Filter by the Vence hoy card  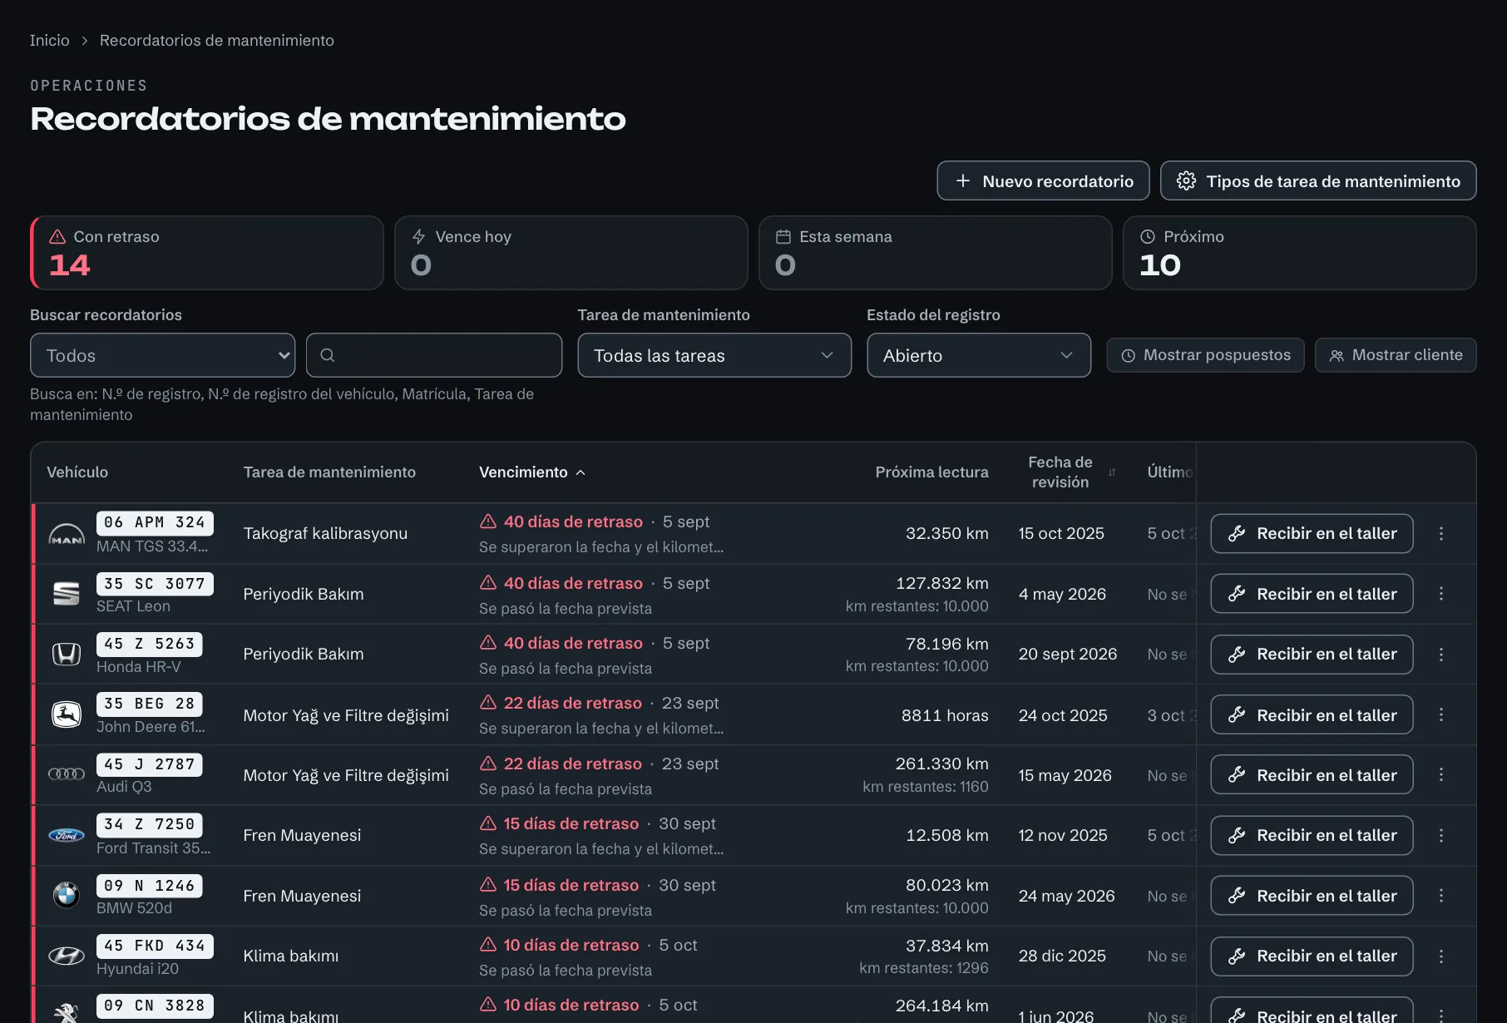click(571, 253)
